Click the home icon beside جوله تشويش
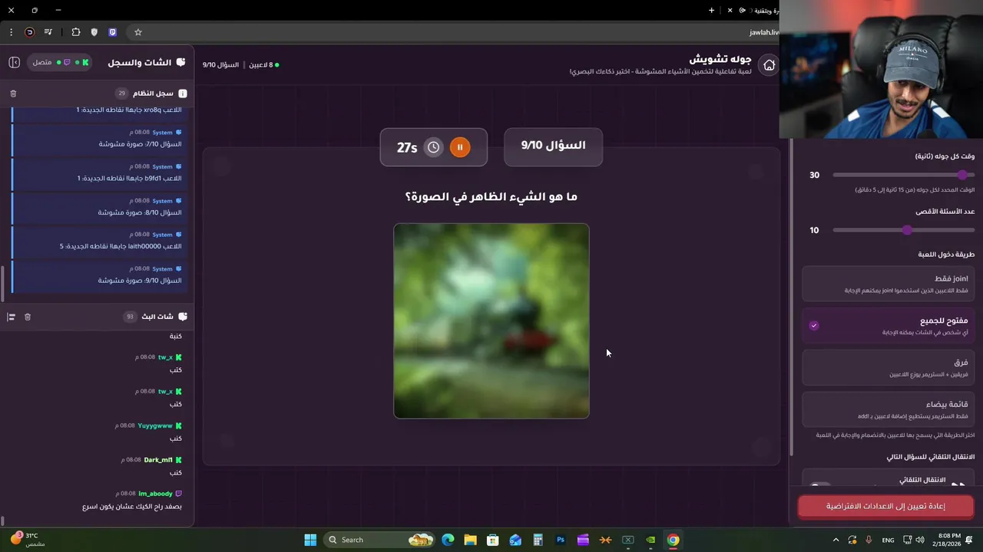This screenshot has height=552, width=983. tap(769, 65)
